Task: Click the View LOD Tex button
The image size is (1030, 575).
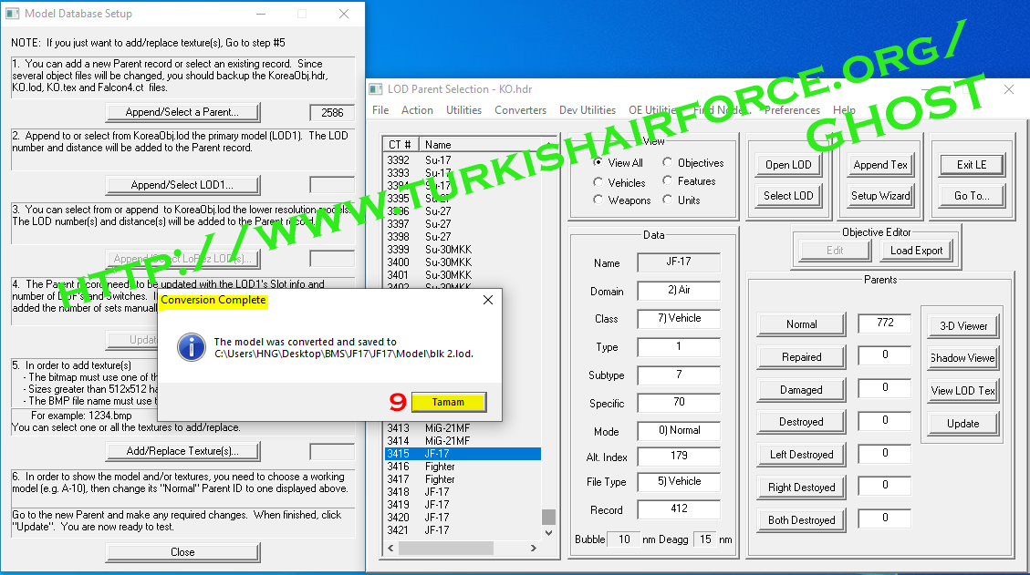Action: pyautogui.click(x=963, y=391)
